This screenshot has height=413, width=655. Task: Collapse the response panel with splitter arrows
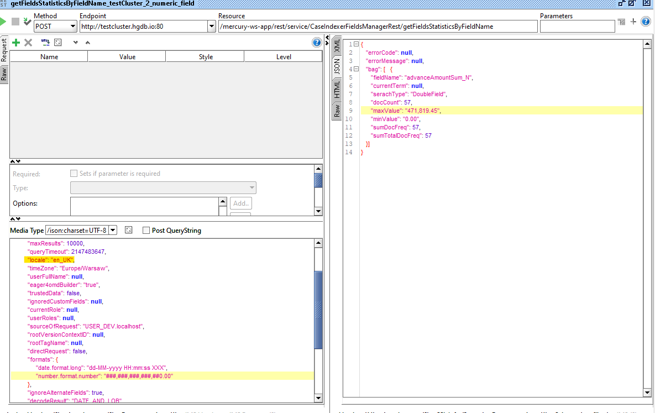click(x=327, y=40)
